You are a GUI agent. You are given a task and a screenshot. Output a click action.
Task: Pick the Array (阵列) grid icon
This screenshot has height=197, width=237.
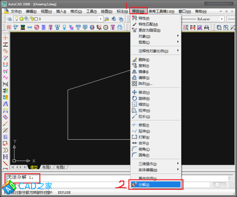pyautogui.click(x=134, y=84)
